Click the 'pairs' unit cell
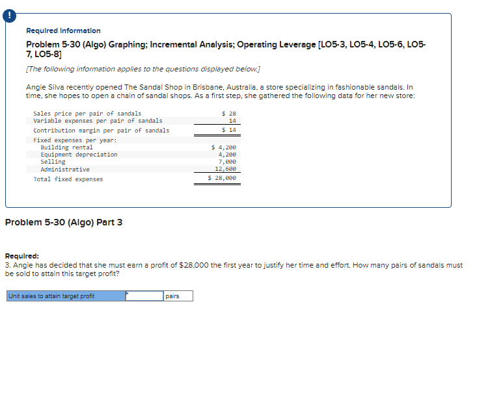Viewport: 477px width, 393px height. pyautogui.click(x=178, y=296)
